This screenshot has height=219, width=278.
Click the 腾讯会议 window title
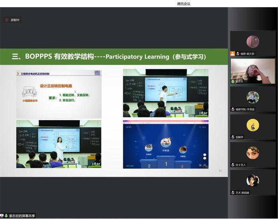(x=184, y=4)
